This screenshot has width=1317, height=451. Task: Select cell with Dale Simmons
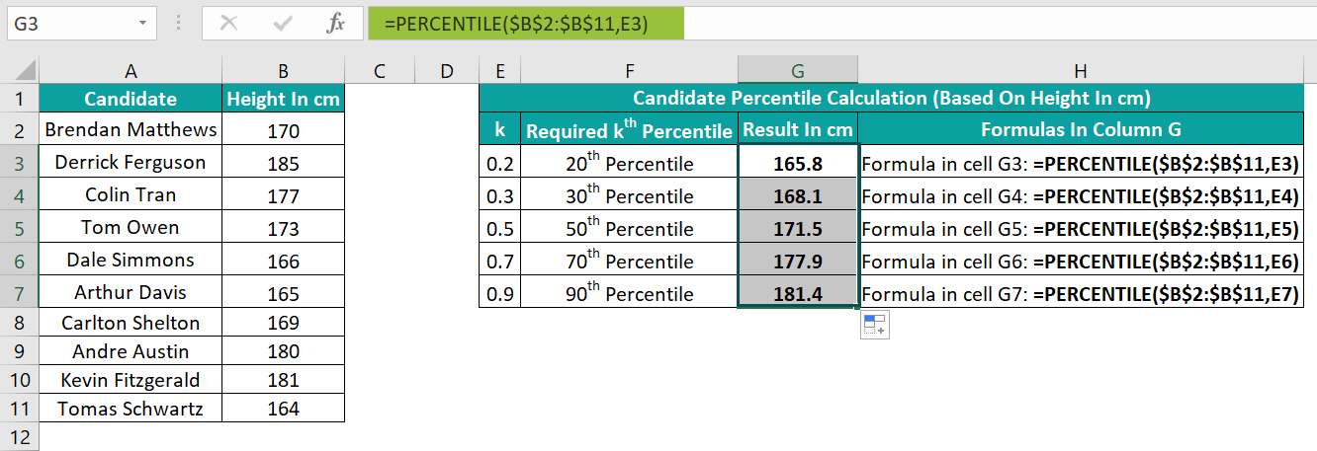click(x=131, y=260)
